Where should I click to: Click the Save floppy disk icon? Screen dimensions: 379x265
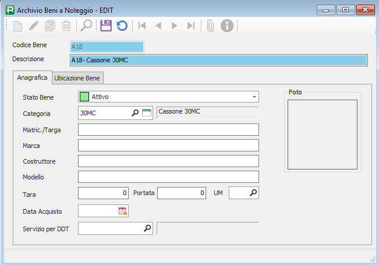105,26
